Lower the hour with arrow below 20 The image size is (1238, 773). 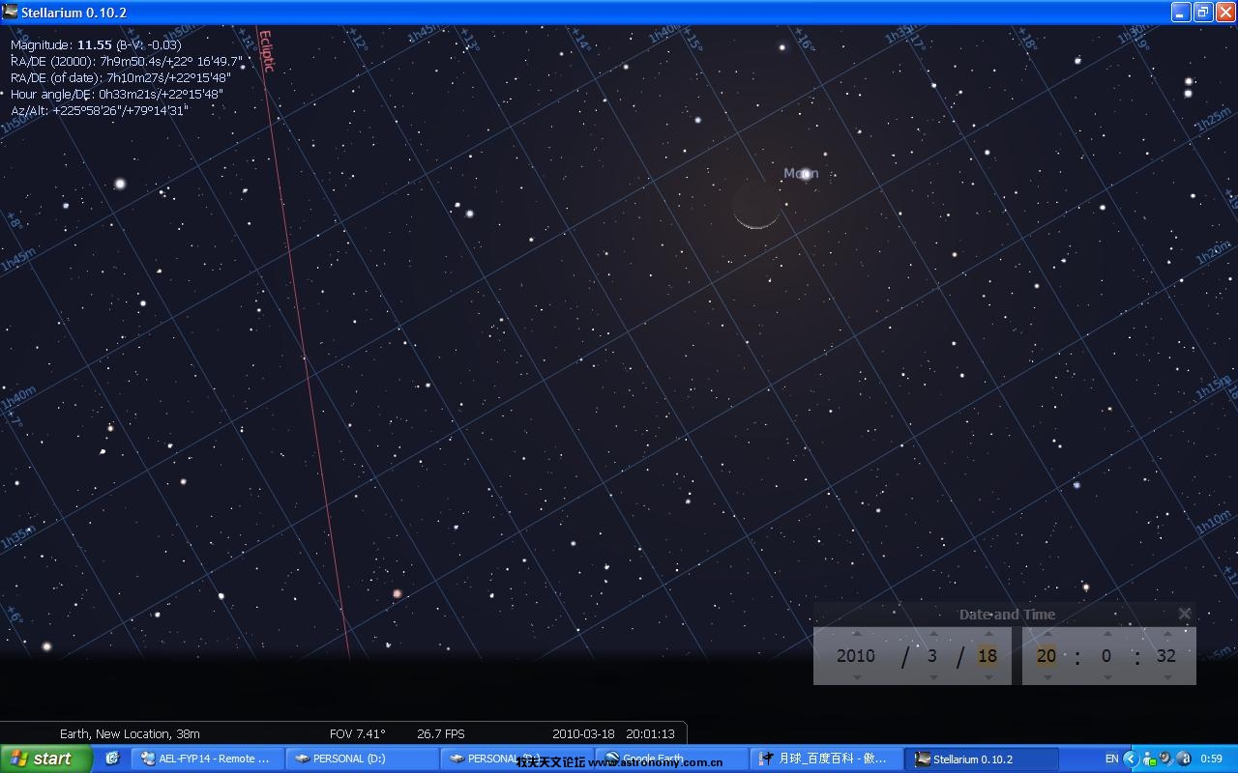click(x=1046, y=677)
